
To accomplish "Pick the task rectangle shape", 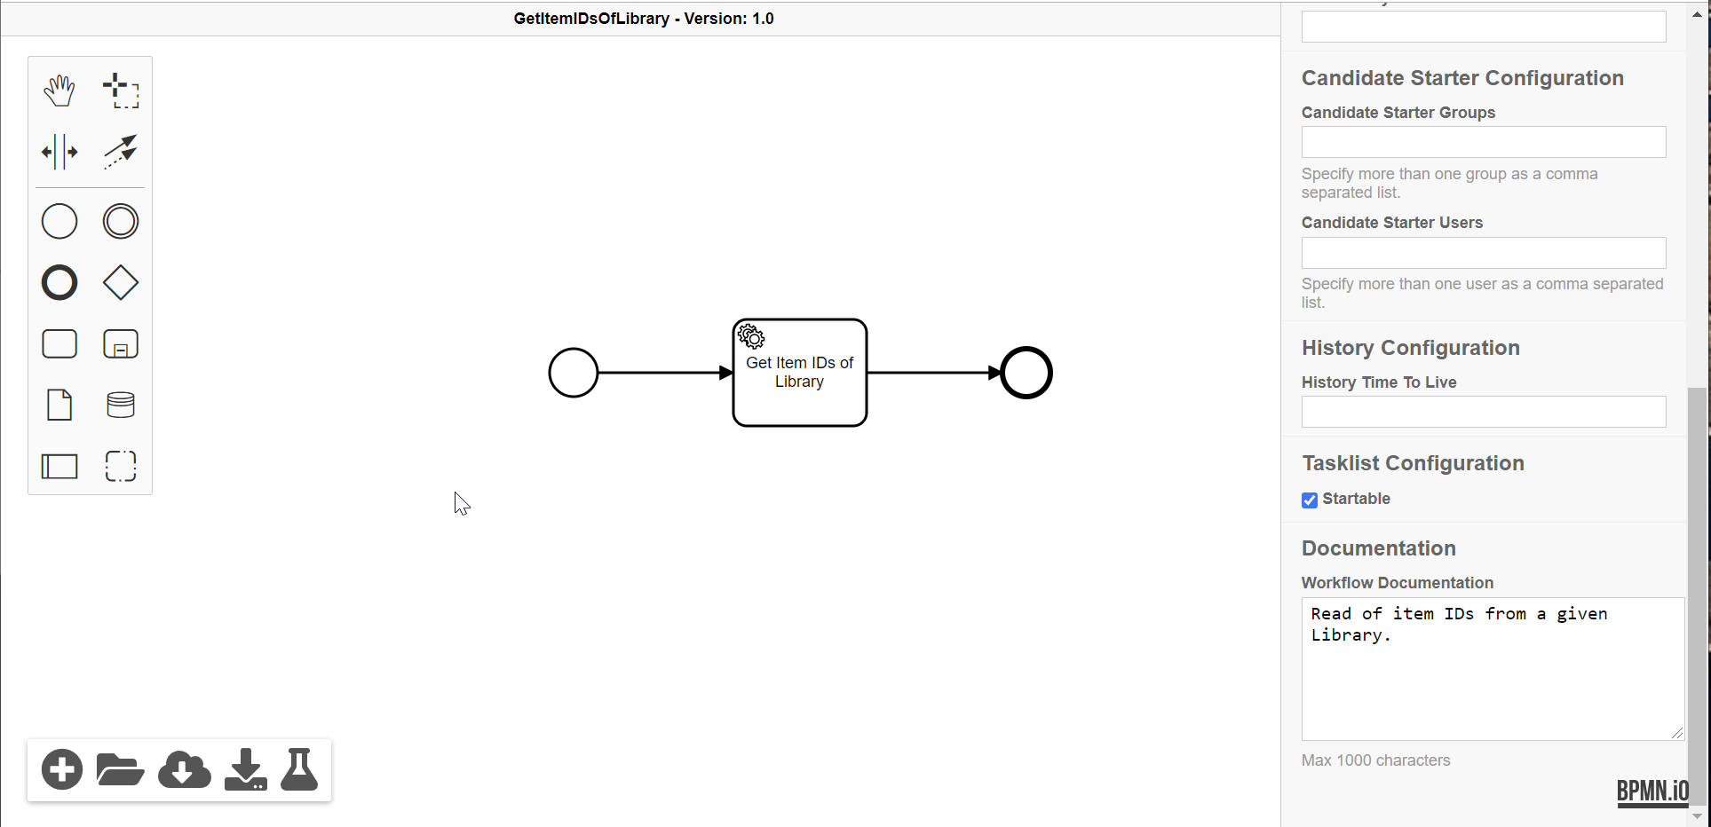I will 59,343.
